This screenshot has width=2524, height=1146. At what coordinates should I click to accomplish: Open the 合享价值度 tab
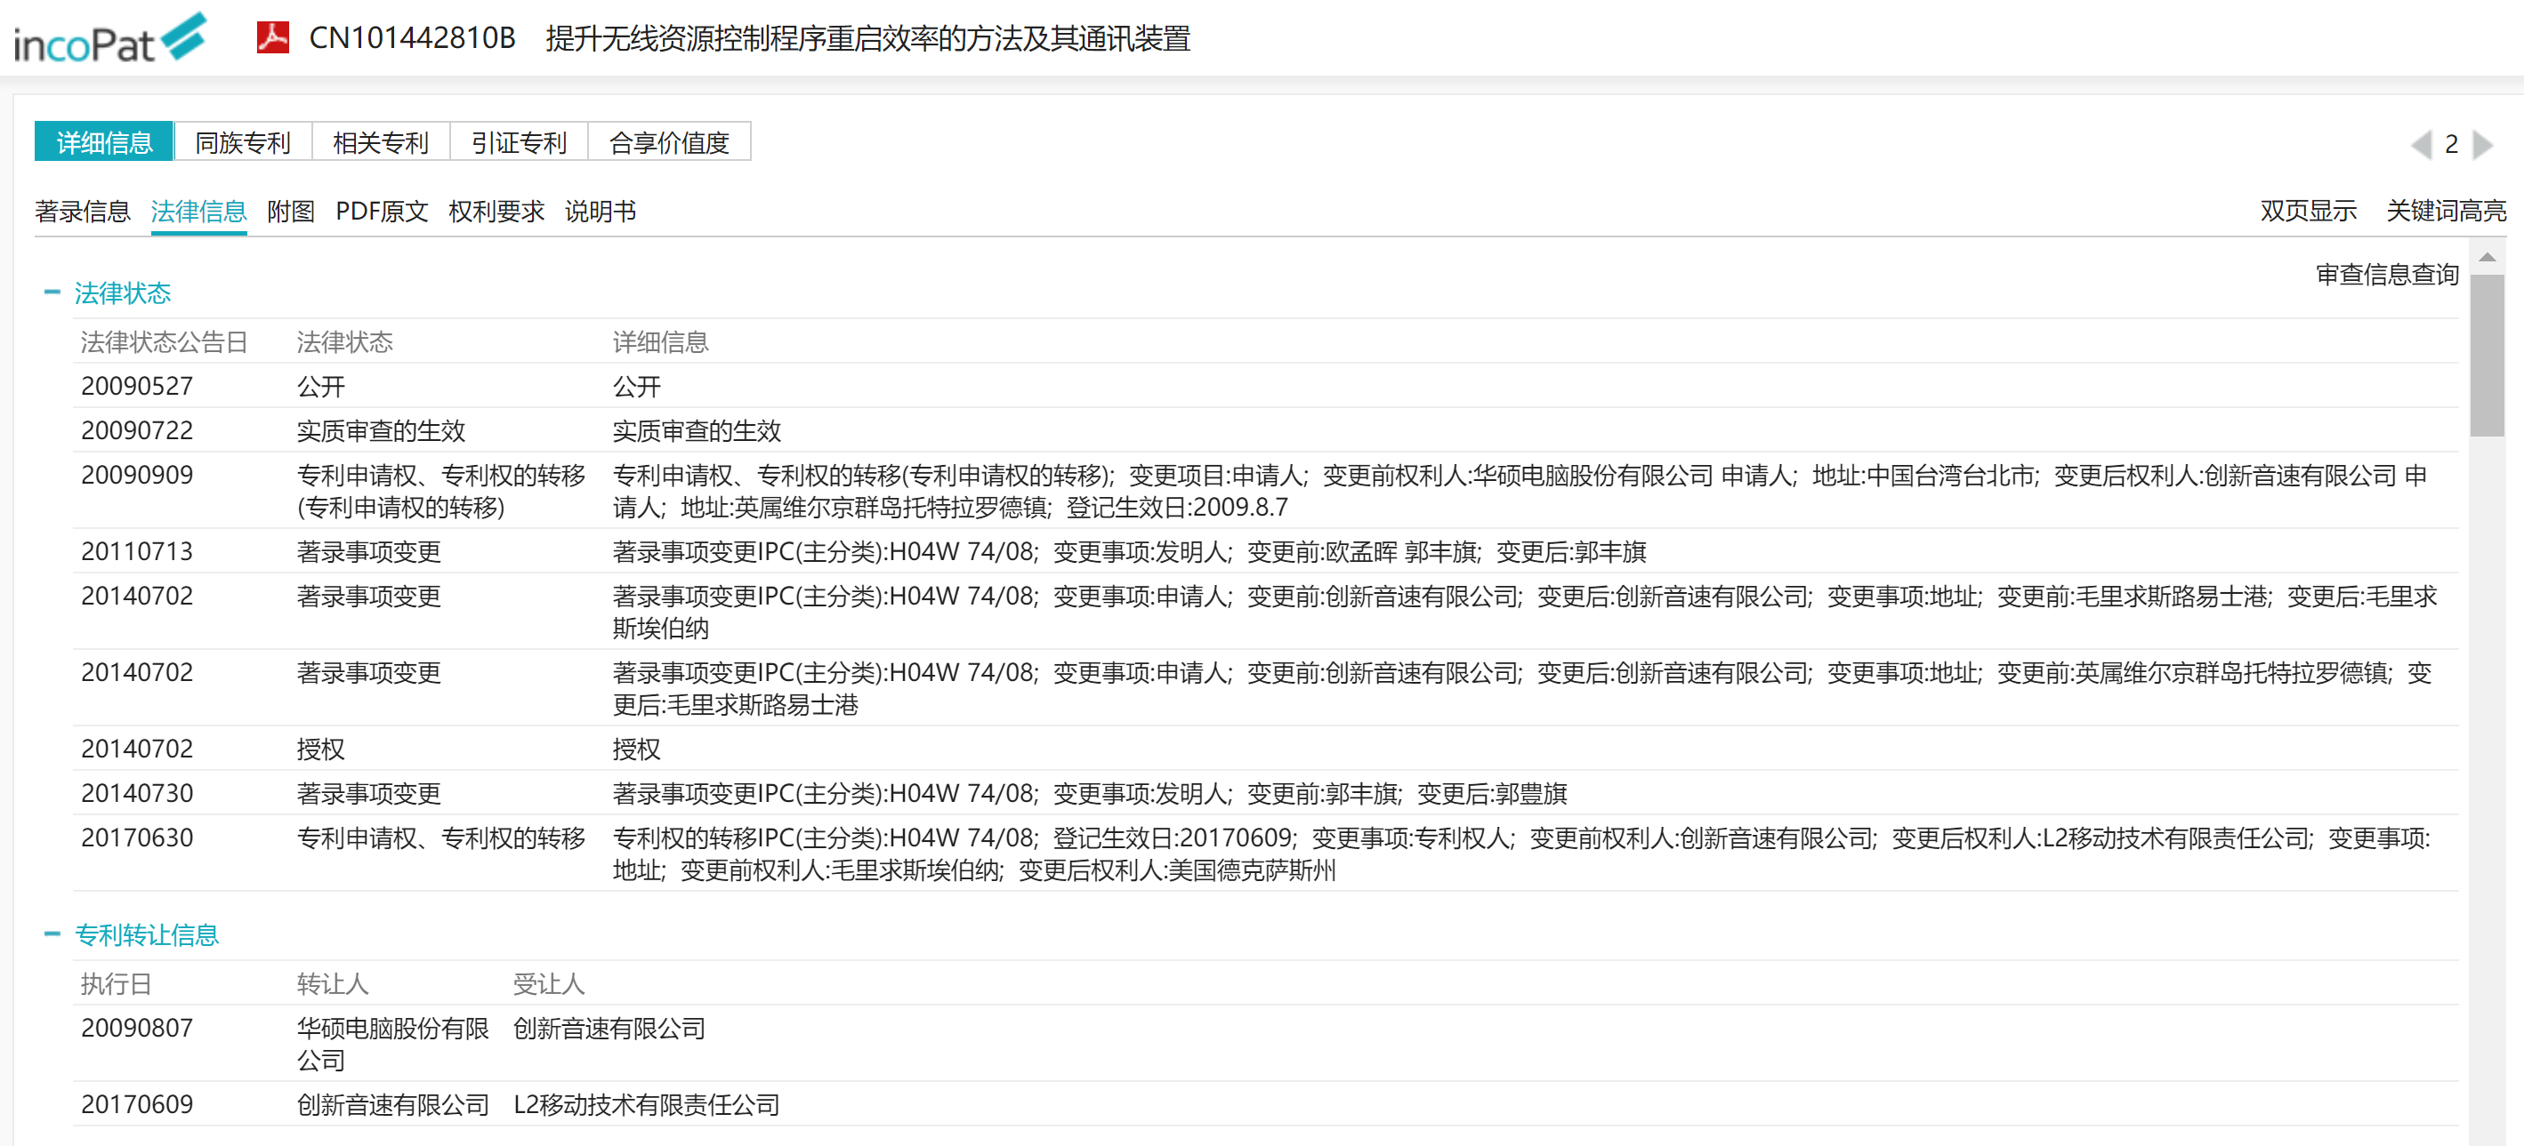(668, 143)
